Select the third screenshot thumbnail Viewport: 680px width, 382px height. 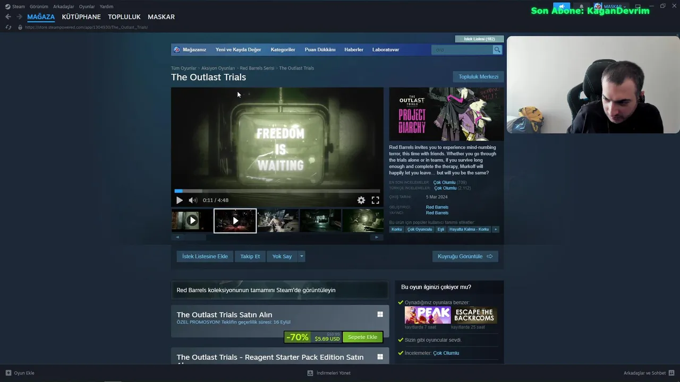[x=278, y=221]
